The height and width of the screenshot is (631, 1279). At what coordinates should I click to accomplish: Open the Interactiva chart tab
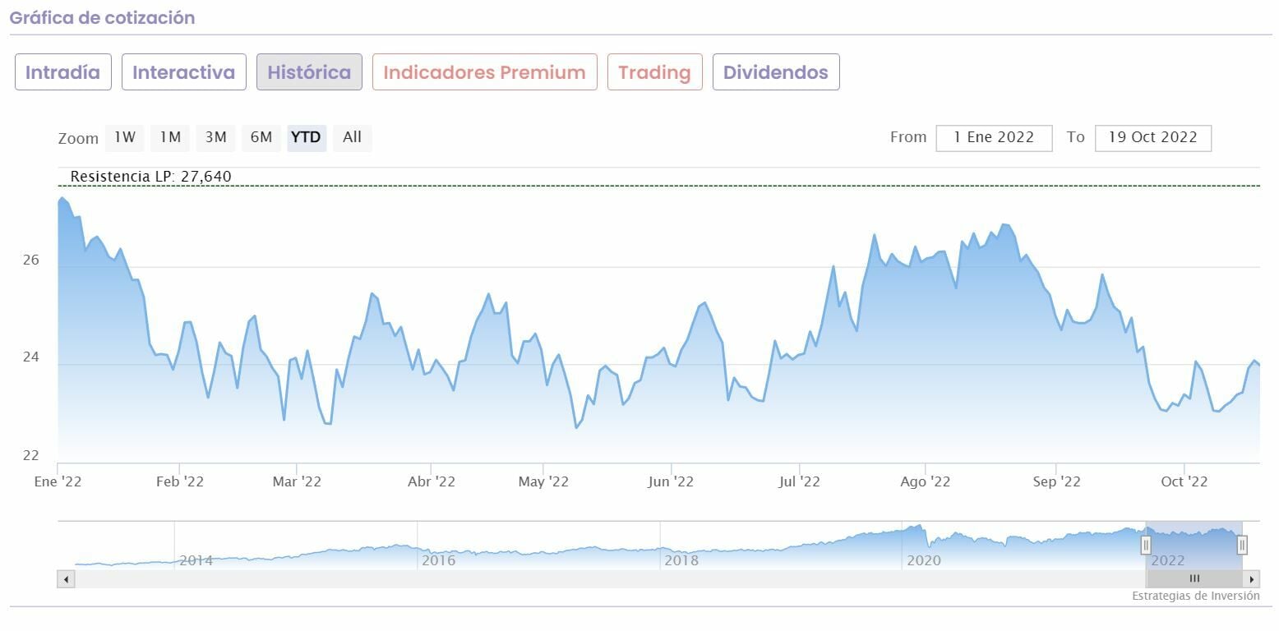click(x=183, y=72)
